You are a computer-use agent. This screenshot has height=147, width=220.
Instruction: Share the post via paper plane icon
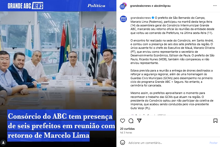click(x=139, y=121)
